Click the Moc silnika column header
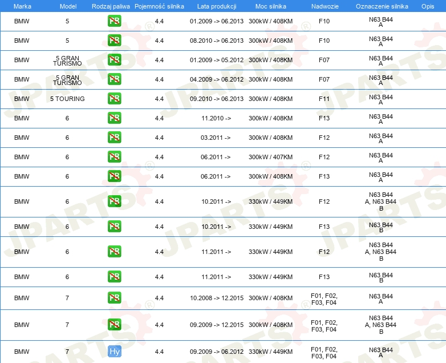 [x=270, y=6]
